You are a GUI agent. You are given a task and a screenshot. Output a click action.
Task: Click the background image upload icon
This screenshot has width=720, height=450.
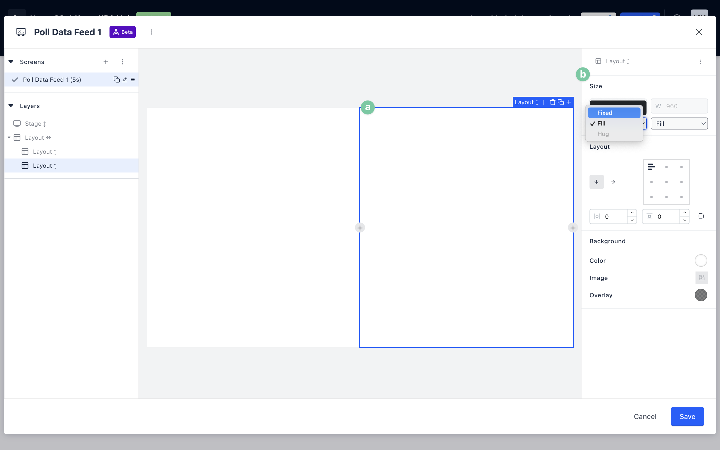point(701,278)
